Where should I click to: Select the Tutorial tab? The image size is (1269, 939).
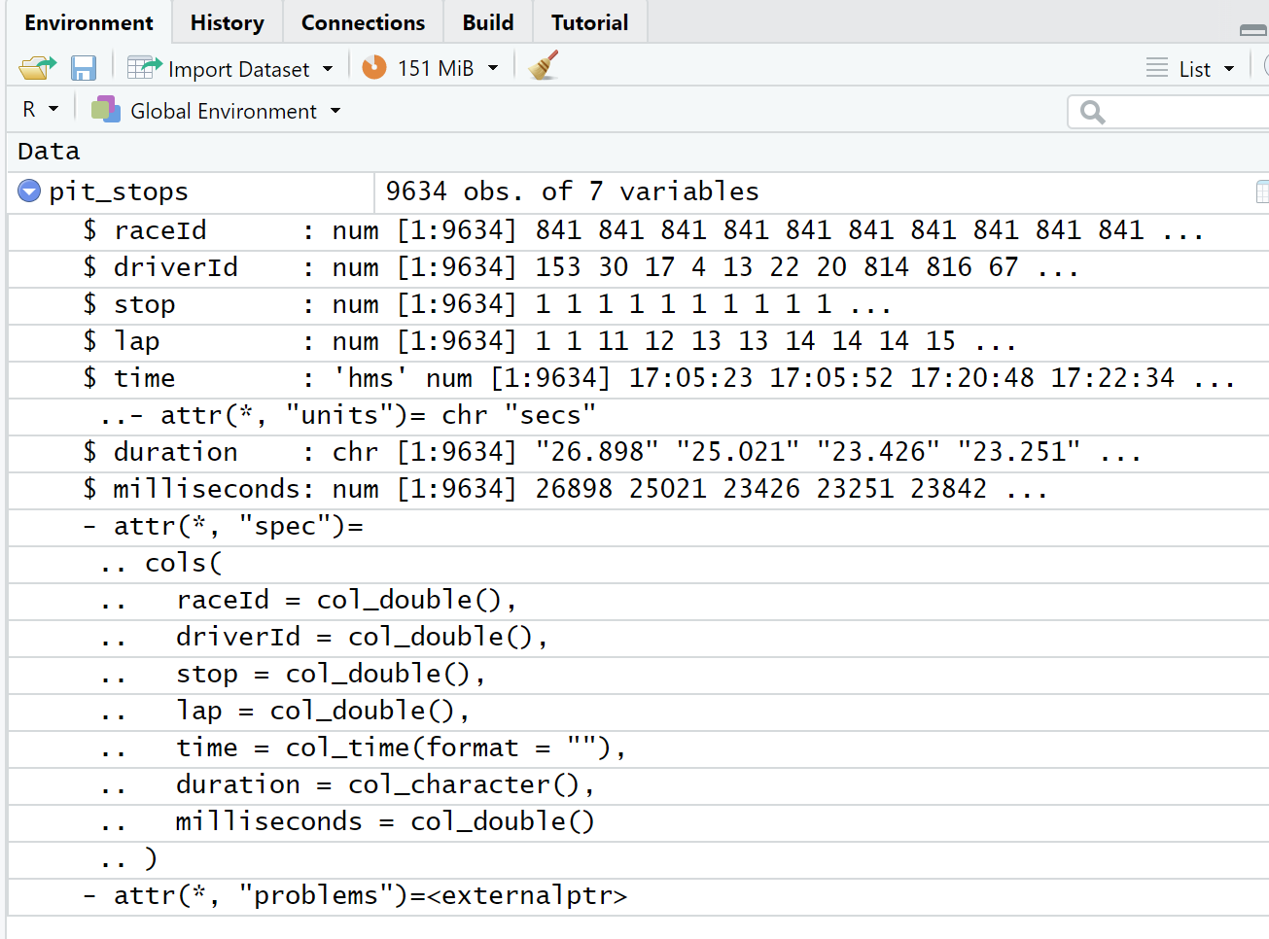[589, 22]
